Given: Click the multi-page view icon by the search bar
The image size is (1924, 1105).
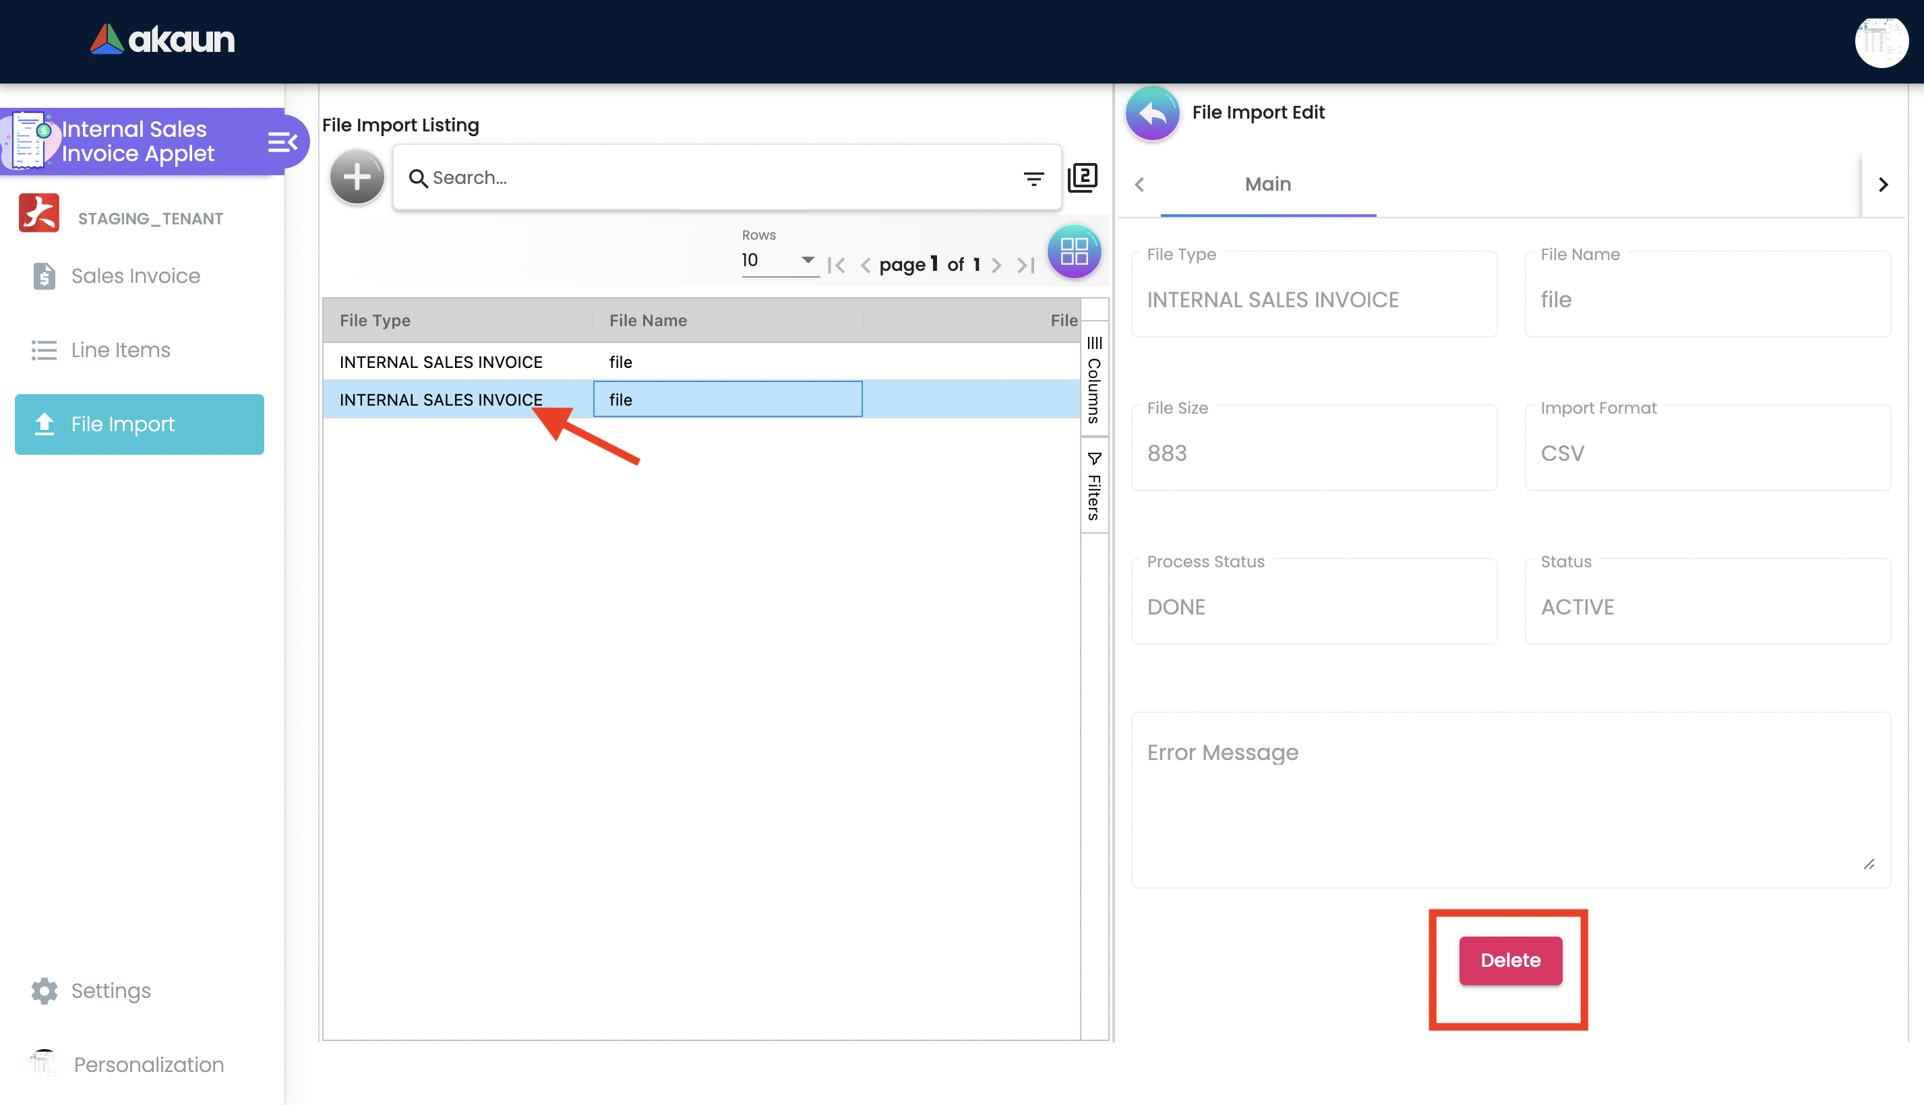Looking at the screenshot, I should coord(1082,178).
